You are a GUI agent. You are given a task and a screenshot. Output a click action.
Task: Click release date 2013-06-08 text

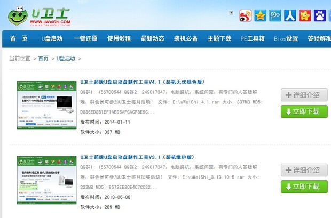pos(117,197)
